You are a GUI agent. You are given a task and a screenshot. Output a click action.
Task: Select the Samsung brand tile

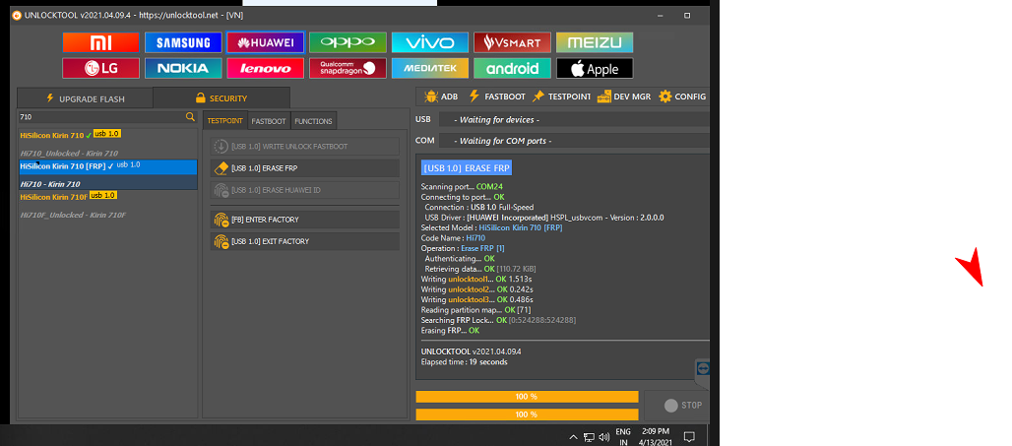183,42
